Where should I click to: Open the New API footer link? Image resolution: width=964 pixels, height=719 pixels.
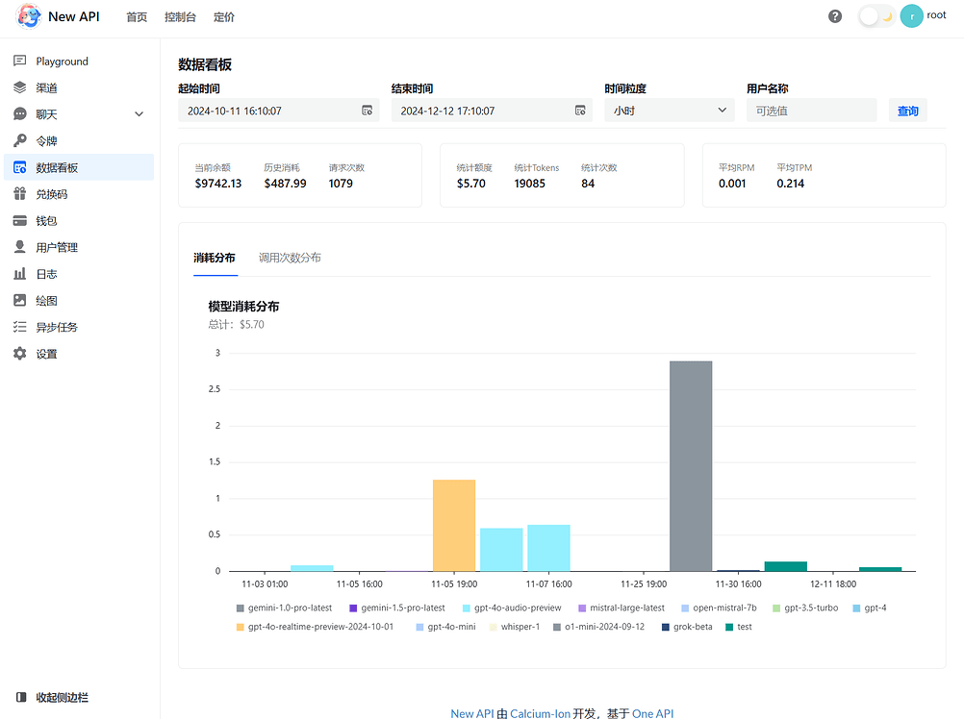tap(472, 713)
